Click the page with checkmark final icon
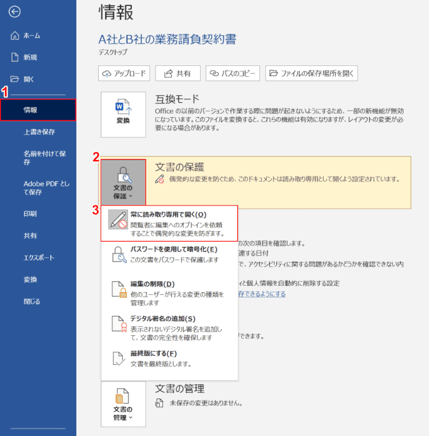The height and width of the screenshot is (436, 429). tap(119, 359)
